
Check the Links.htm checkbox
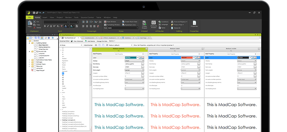[x=38, y=54]
